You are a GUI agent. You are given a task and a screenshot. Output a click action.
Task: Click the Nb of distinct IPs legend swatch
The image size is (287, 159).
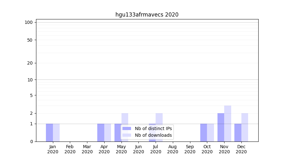(x=127, y=128)
